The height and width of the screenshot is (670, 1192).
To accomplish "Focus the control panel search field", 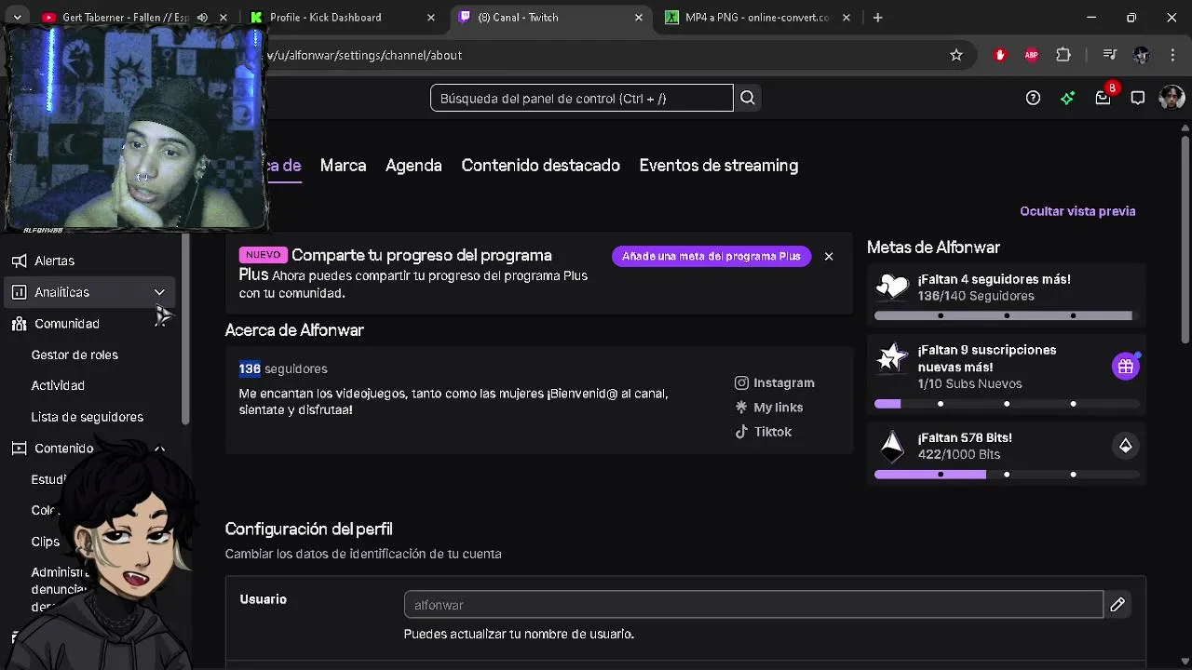I will click(582, 98).
